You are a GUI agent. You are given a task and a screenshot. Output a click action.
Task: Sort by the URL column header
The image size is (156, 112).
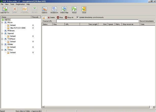(x=72, y=24)
